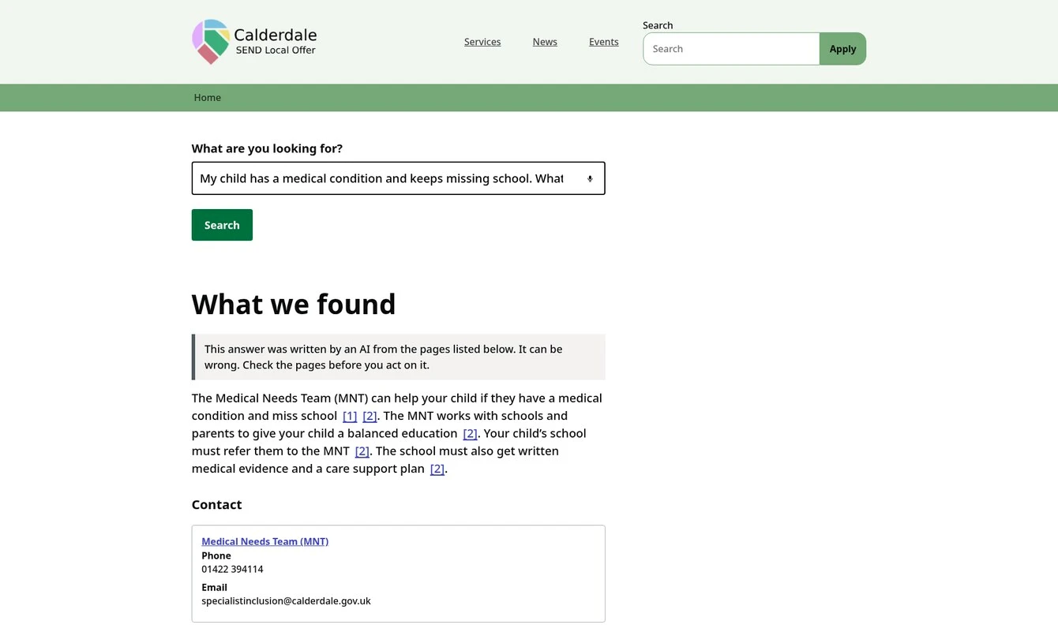This screenshot has width=1058, height=636.
Task: Open the Medical Needs Team (MNT) contact link
Action: (x=264, y=541)
